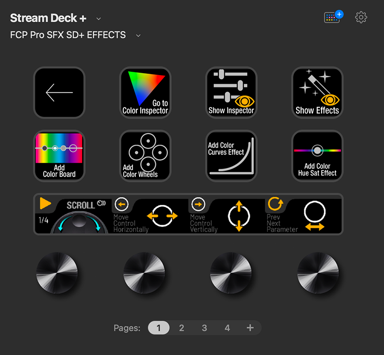Open the Stream Deck + device dropdown
The height and width of the screenshot is (355, 384).
(x=98, y=18)
